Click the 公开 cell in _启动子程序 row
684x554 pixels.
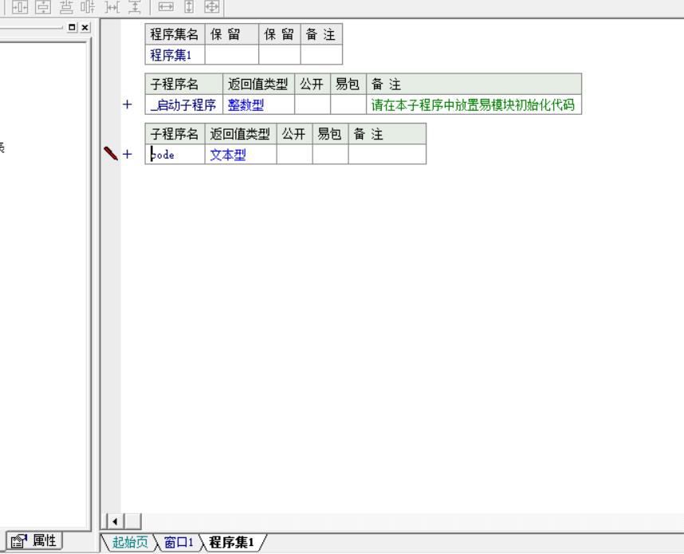(x=313, y=104)
